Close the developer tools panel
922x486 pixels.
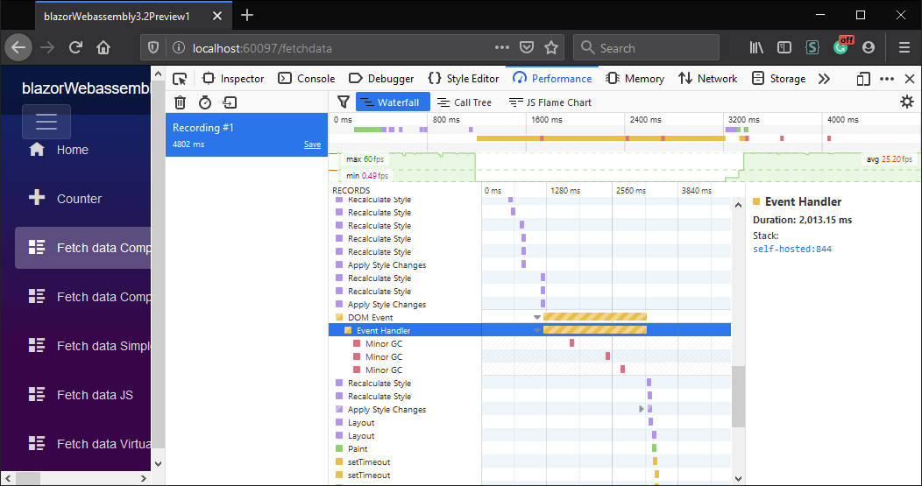coord(910,79)
